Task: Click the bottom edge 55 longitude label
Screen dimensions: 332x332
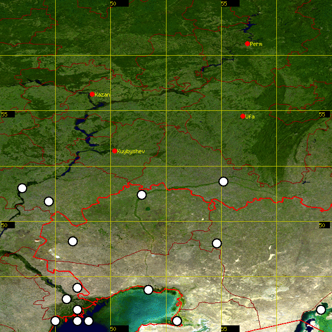Action: tap(230, 328)
